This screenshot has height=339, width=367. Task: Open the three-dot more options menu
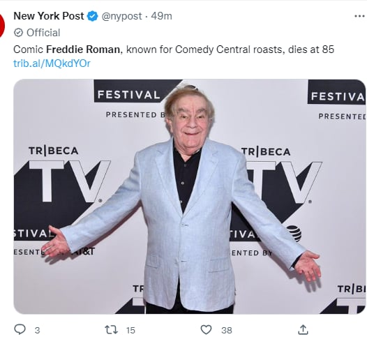click(x=359, y=16)
